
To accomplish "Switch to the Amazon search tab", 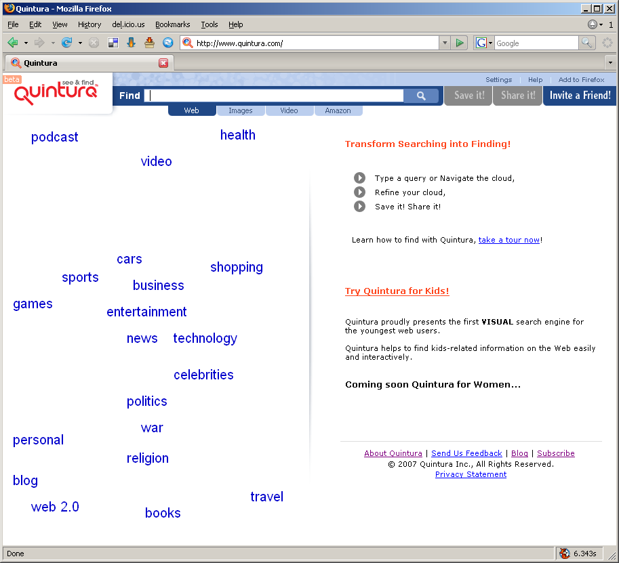I will (338, 110).
